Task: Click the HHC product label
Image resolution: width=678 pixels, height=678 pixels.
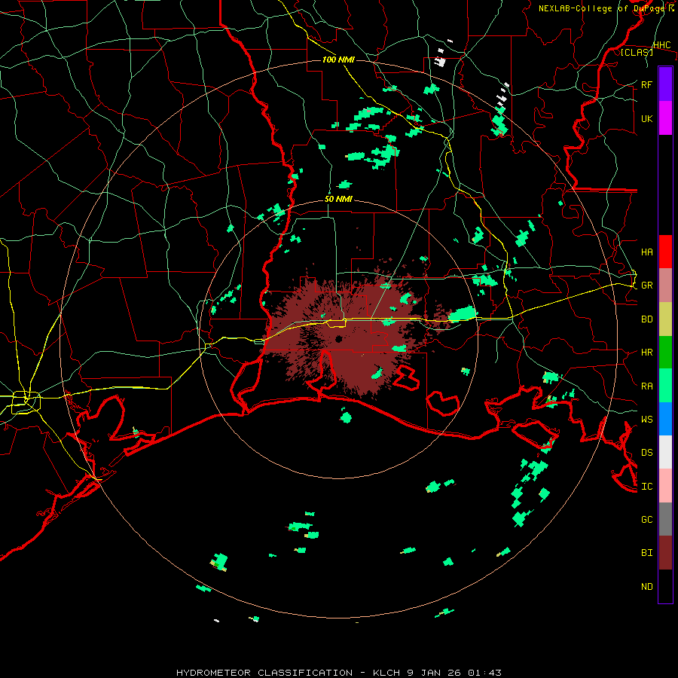Action: tap(661, 45)
